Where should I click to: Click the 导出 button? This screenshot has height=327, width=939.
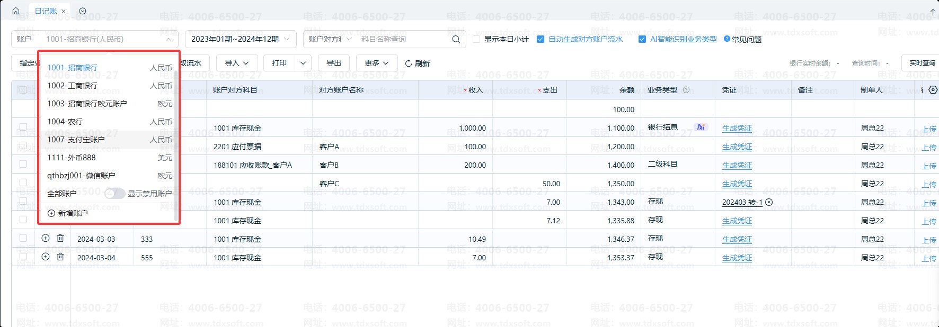(334, 63)
